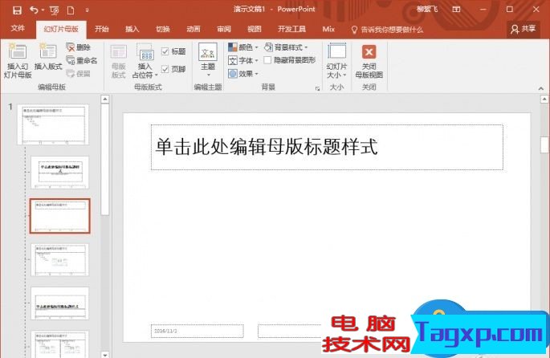Open Customize Quick Access Toolbar dropdown
The width and height of the screenshot is (550, 358).
tap(87, 10)
